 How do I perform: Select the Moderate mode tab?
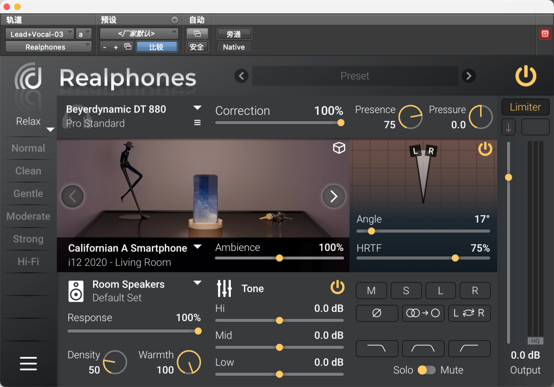pyautogui.click(x=28, y=216)
